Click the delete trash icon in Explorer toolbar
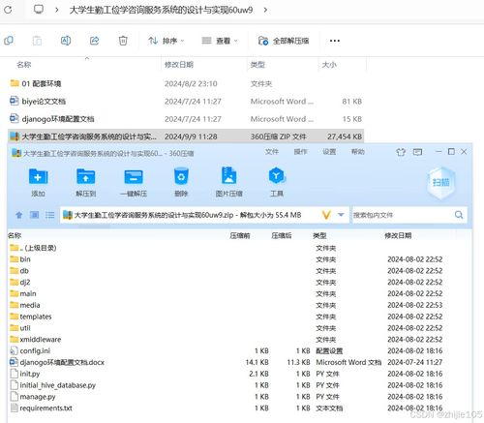 (123, 41)
